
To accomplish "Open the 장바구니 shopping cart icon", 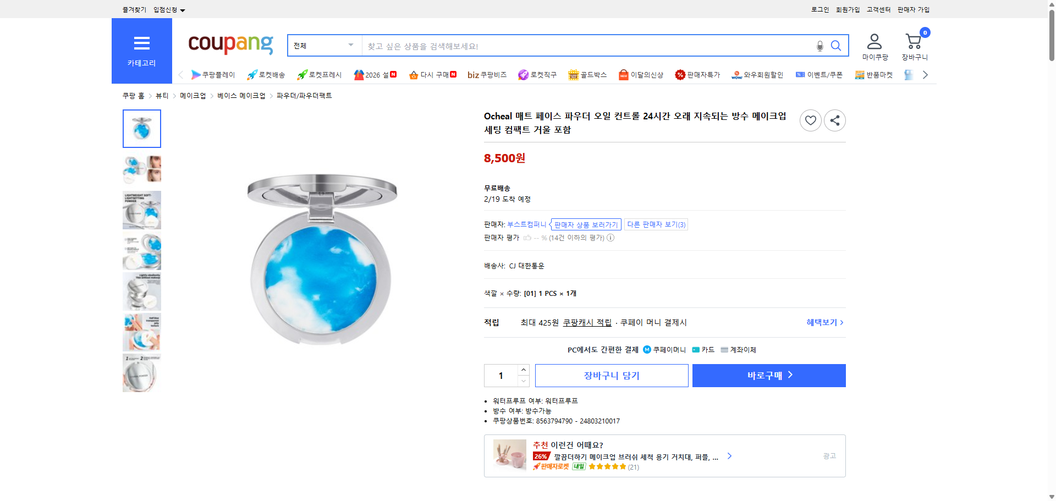I will pyautogui.click(x=914, y=41).
